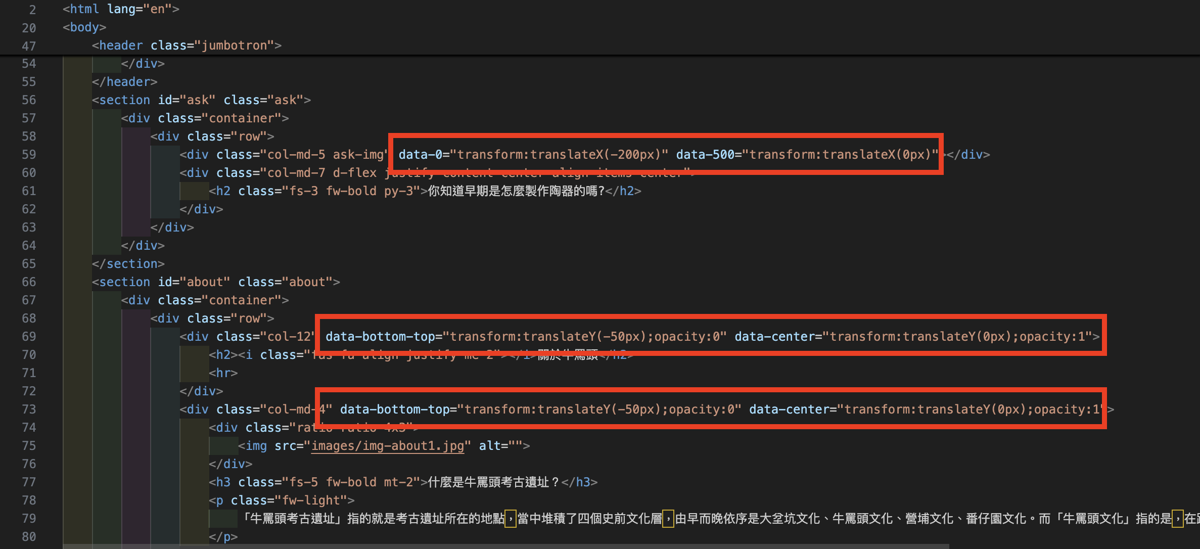The width and height of the screenshot is (1200, 549).
Task: Click col-md-5 ask-img class value
Action: click(x=325, y=155)
